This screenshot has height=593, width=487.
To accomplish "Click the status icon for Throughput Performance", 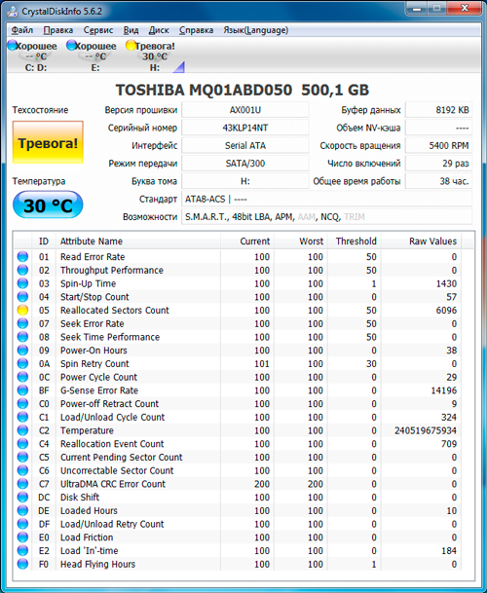I will (x=22, y=270).
